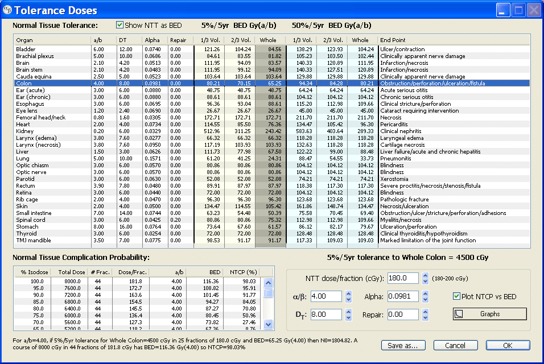Screen dimensions: 544x364
Task: Decrease α/β value with down arrow
Action: [349, 299]
